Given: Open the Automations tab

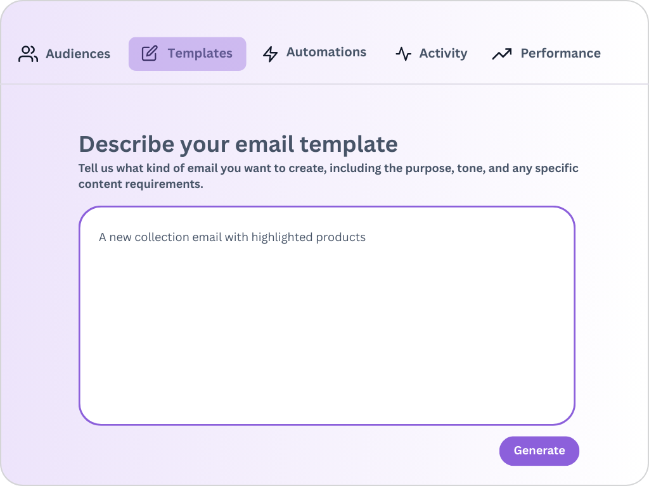Looking at the screenshot, I should [314, 53].
